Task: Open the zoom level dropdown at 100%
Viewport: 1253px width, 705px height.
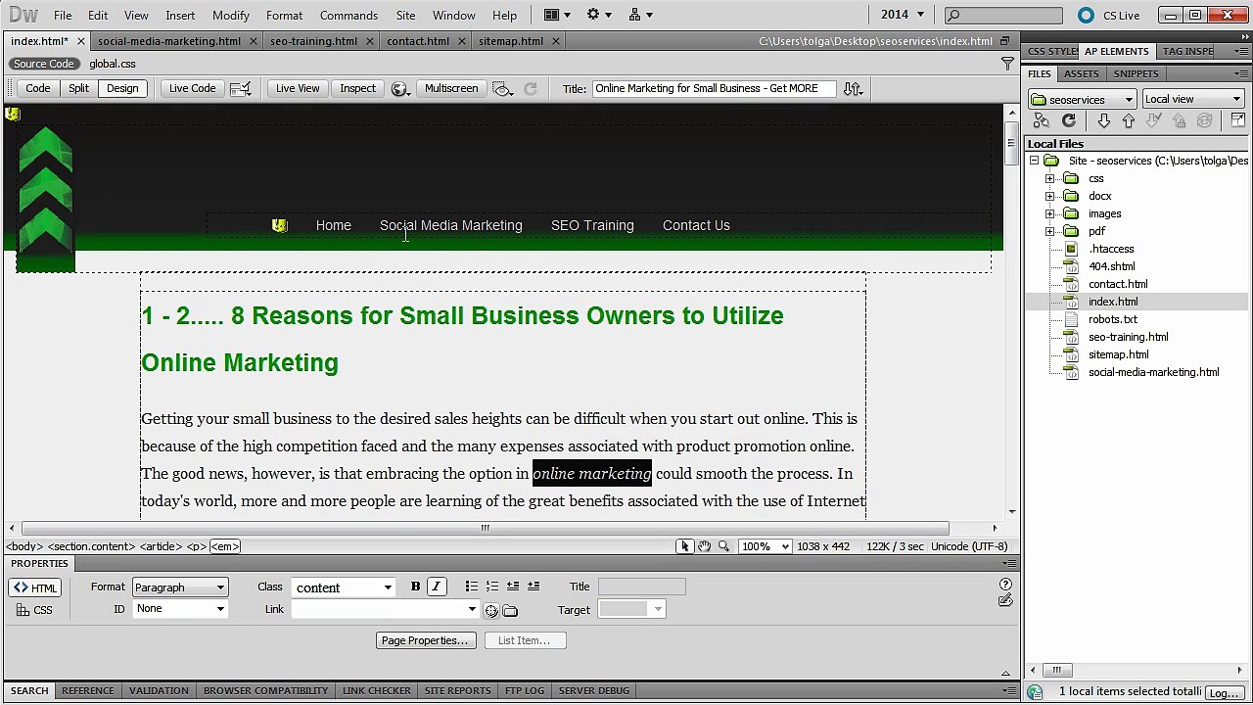Action: pyautogui.click(x=767, y=546)
